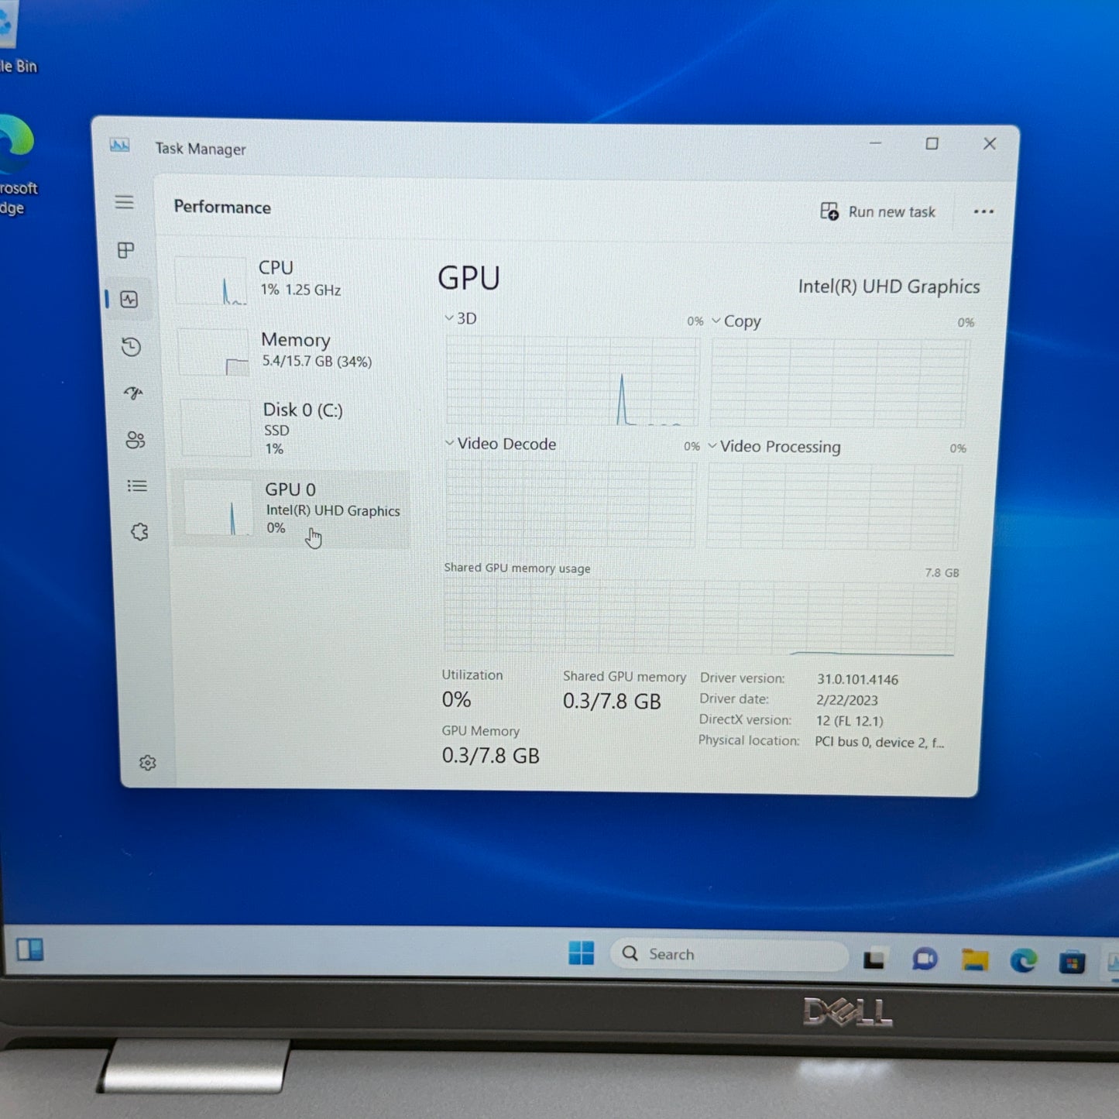Click the Task Manager title bar icon
Screen dimensions: 1119x1119
(x=120, y=146)
